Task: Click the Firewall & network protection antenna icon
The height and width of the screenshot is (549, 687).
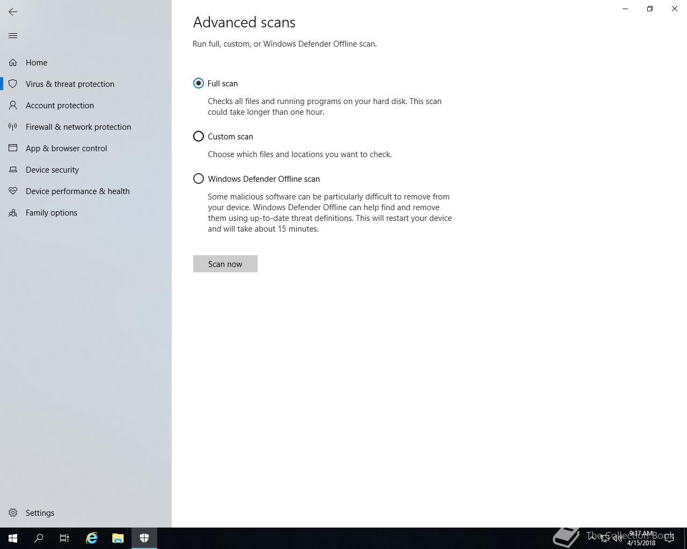Action: click(13, 127)
